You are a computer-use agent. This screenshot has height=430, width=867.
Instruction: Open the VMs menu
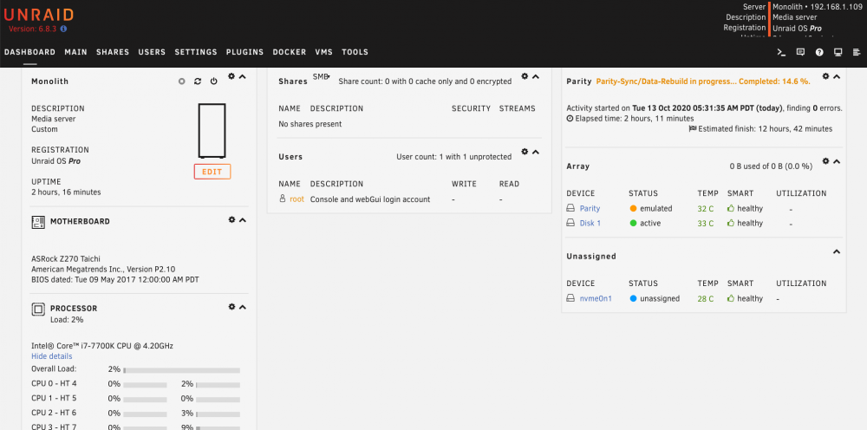(324, 52)
